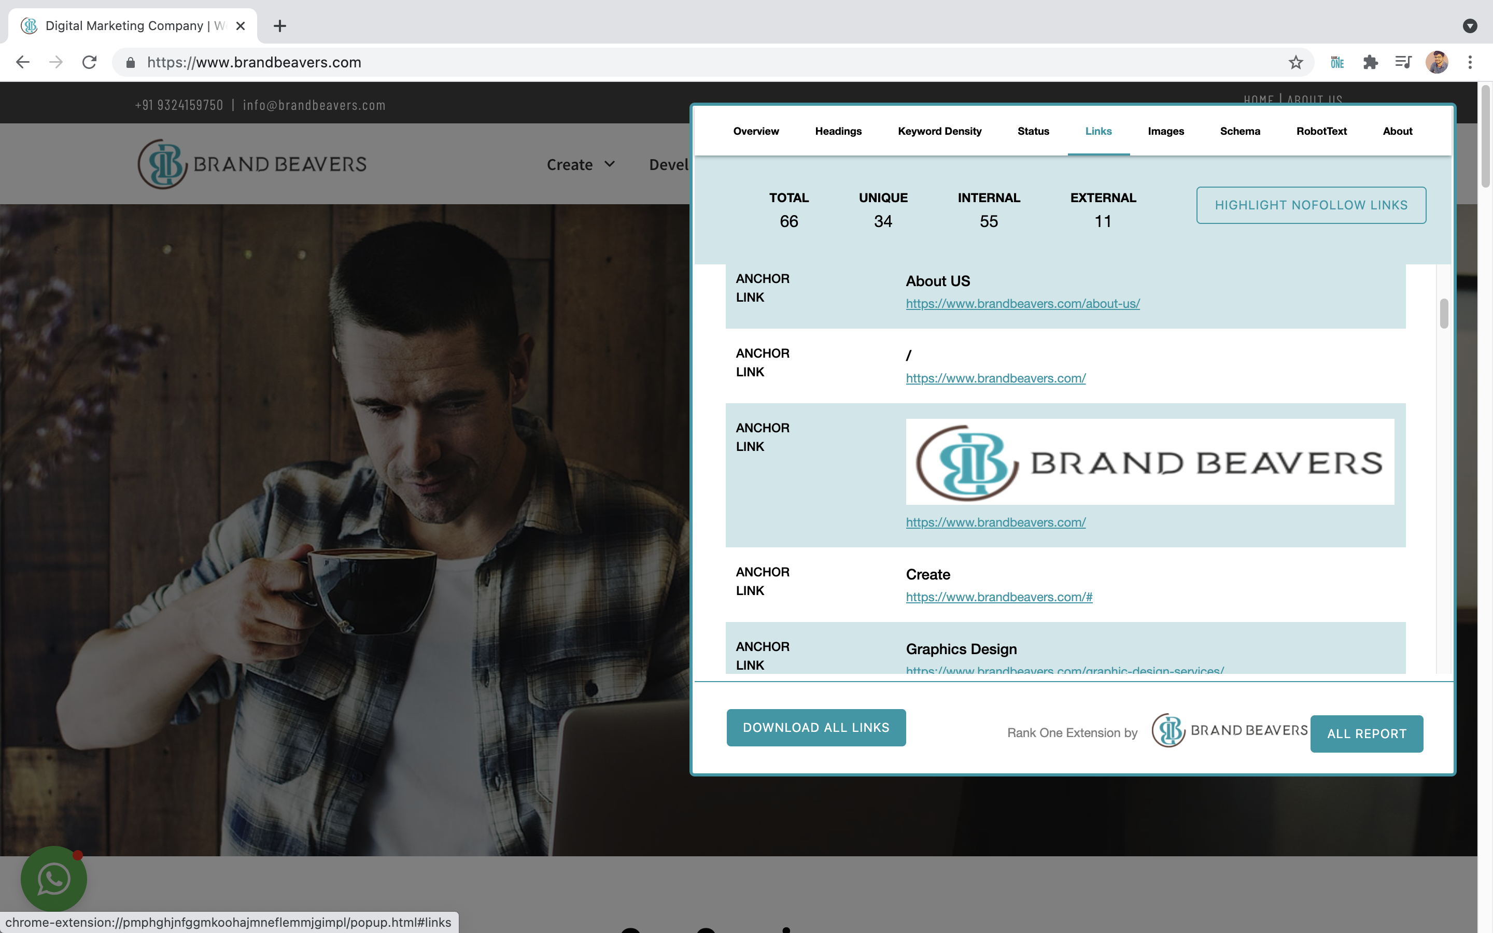The width and height of the screenshot is (1493, 933).
Task: Go back using the browser back arrow
Action: [x=22, y=62]
